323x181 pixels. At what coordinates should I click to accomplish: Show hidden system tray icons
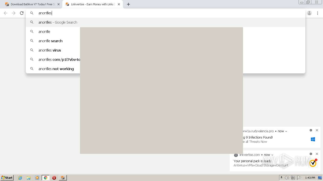coord(281,178)
